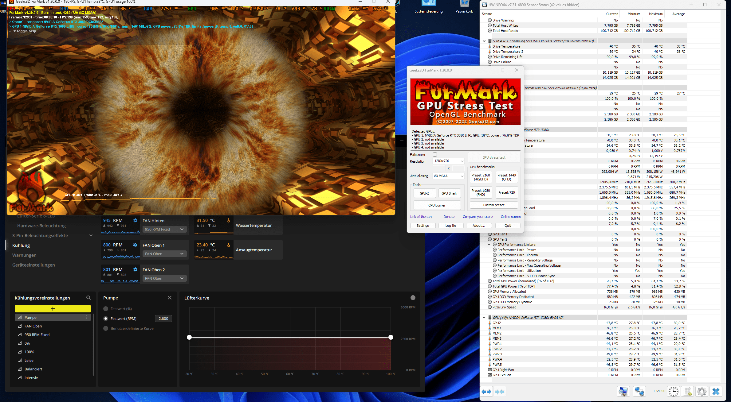731x402 pixels.
Task: Launch GPU-Z tool from FurMark
Action: [x=424, y=193]
